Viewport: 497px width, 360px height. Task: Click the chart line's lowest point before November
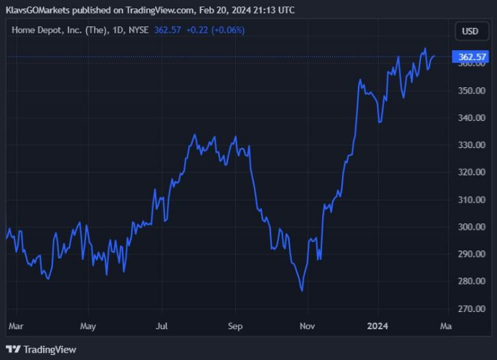pyautogui.click(x=302, y=291)
